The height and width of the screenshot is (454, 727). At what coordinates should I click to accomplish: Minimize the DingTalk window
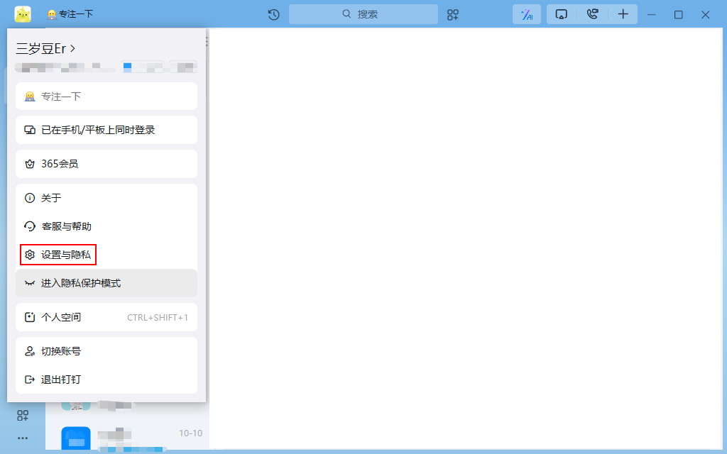652,15
